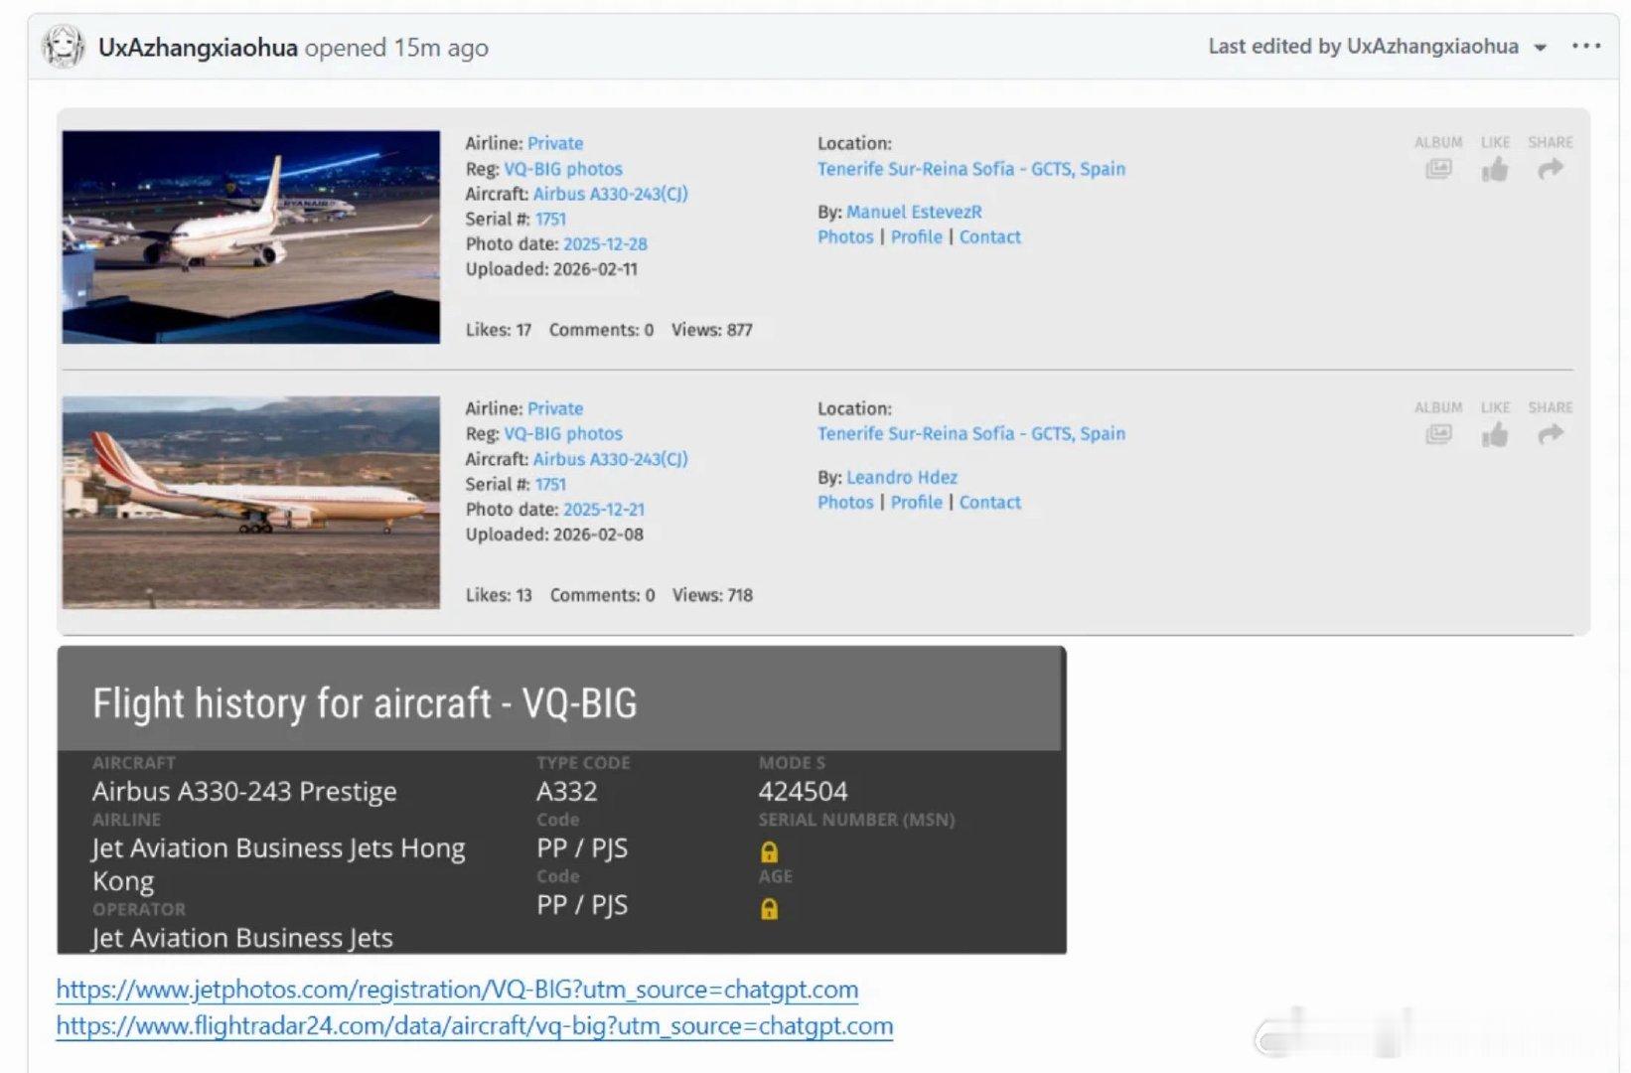Like the second VQ-BIG daytime photo

[x=1495, y=434]
